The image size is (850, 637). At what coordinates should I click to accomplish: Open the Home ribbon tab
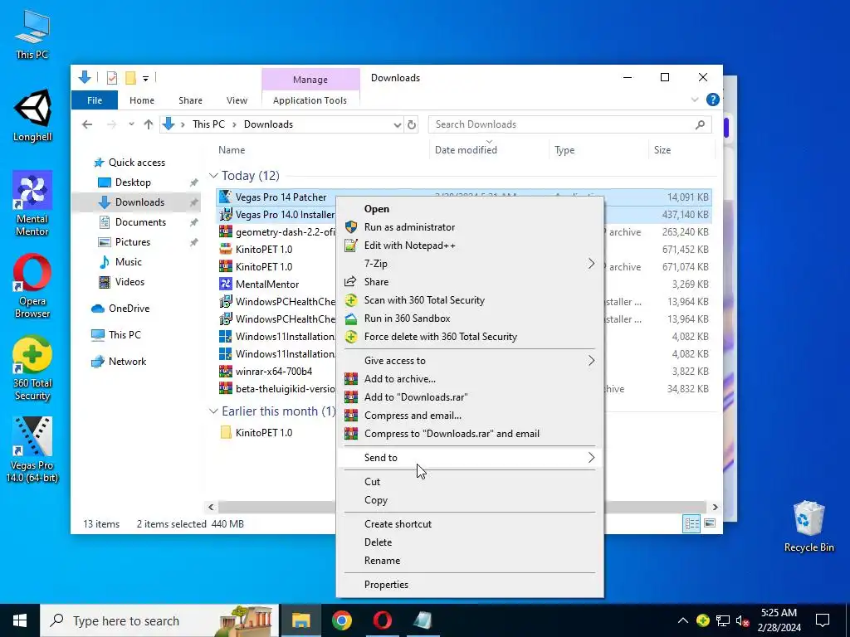(x=141, y=100)
